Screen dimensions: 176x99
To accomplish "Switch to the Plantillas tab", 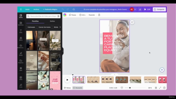I will (35, 21).
